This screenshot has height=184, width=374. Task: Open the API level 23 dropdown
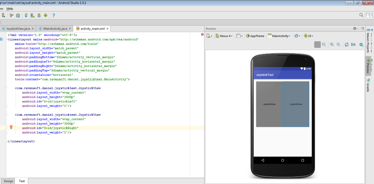tap(308, 36)
